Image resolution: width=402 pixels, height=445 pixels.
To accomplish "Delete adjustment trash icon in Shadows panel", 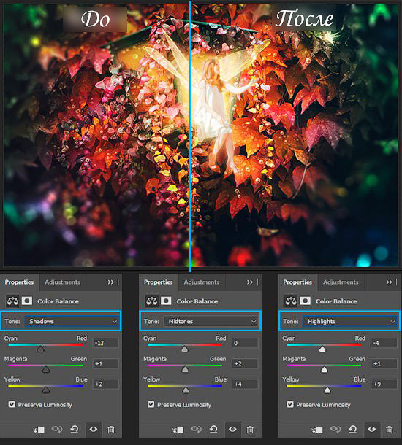I will pos(111,430).
